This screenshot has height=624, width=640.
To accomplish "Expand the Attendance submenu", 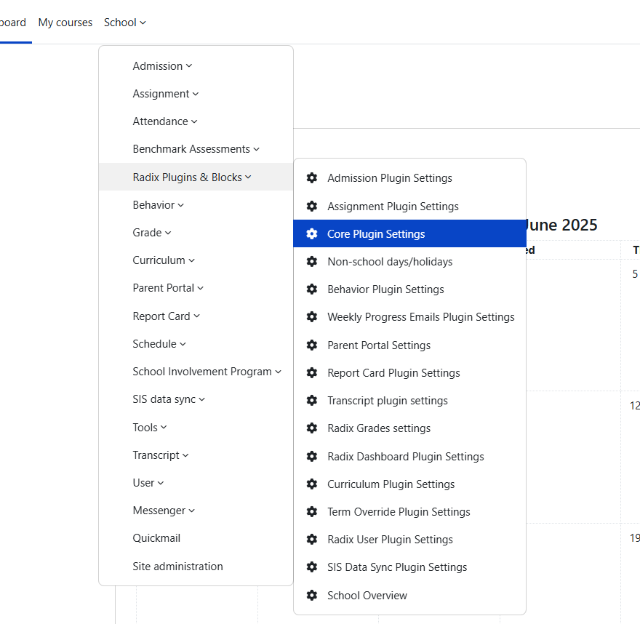I will click(165, 121).
